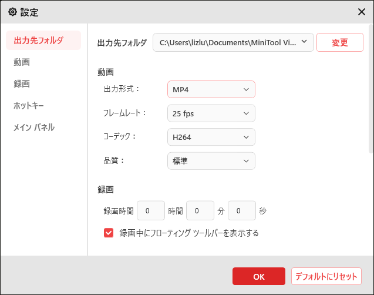This screenshot has height=295, width=374.
Task: Click the vertical scrollbar on the right
Action: click(371, 89)
